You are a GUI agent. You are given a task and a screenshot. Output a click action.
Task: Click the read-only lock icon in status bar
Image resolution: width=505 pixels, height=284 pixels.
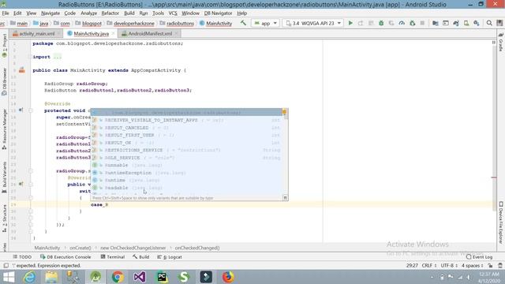click(490, 266)
